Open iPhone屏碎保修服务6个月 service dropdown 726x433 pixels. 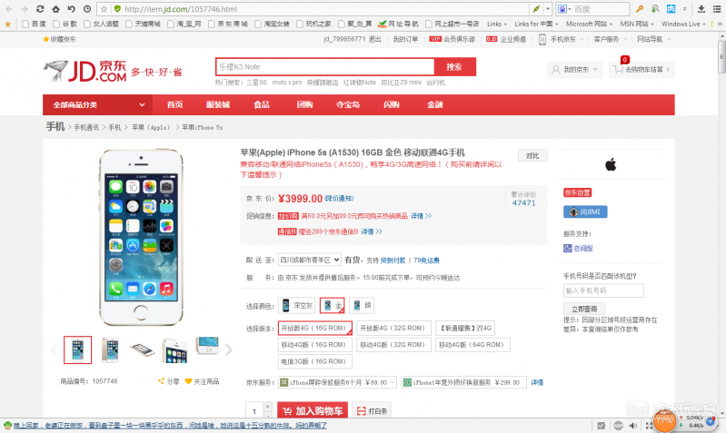337,382
